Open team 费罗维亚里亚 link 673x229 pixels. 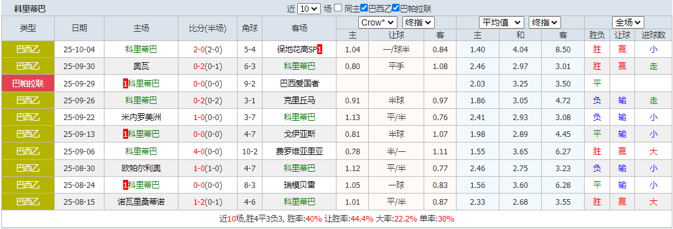(300, 151)
